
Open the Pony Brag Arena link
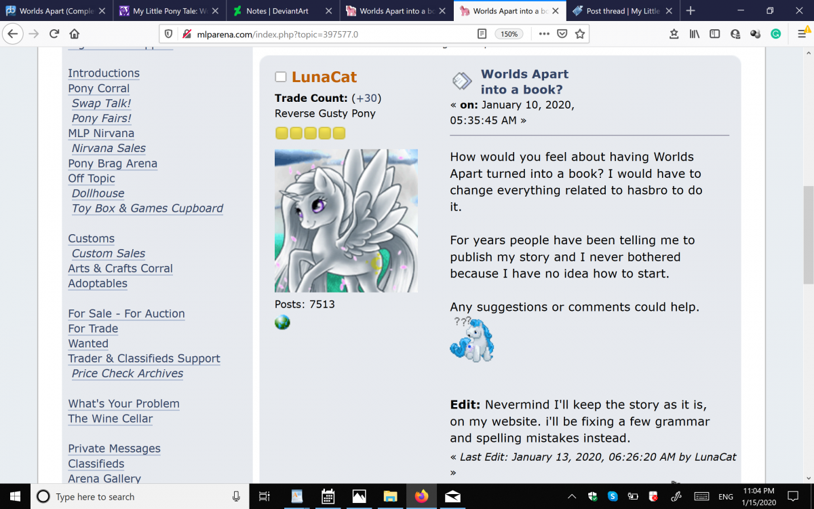click(113, 164)
